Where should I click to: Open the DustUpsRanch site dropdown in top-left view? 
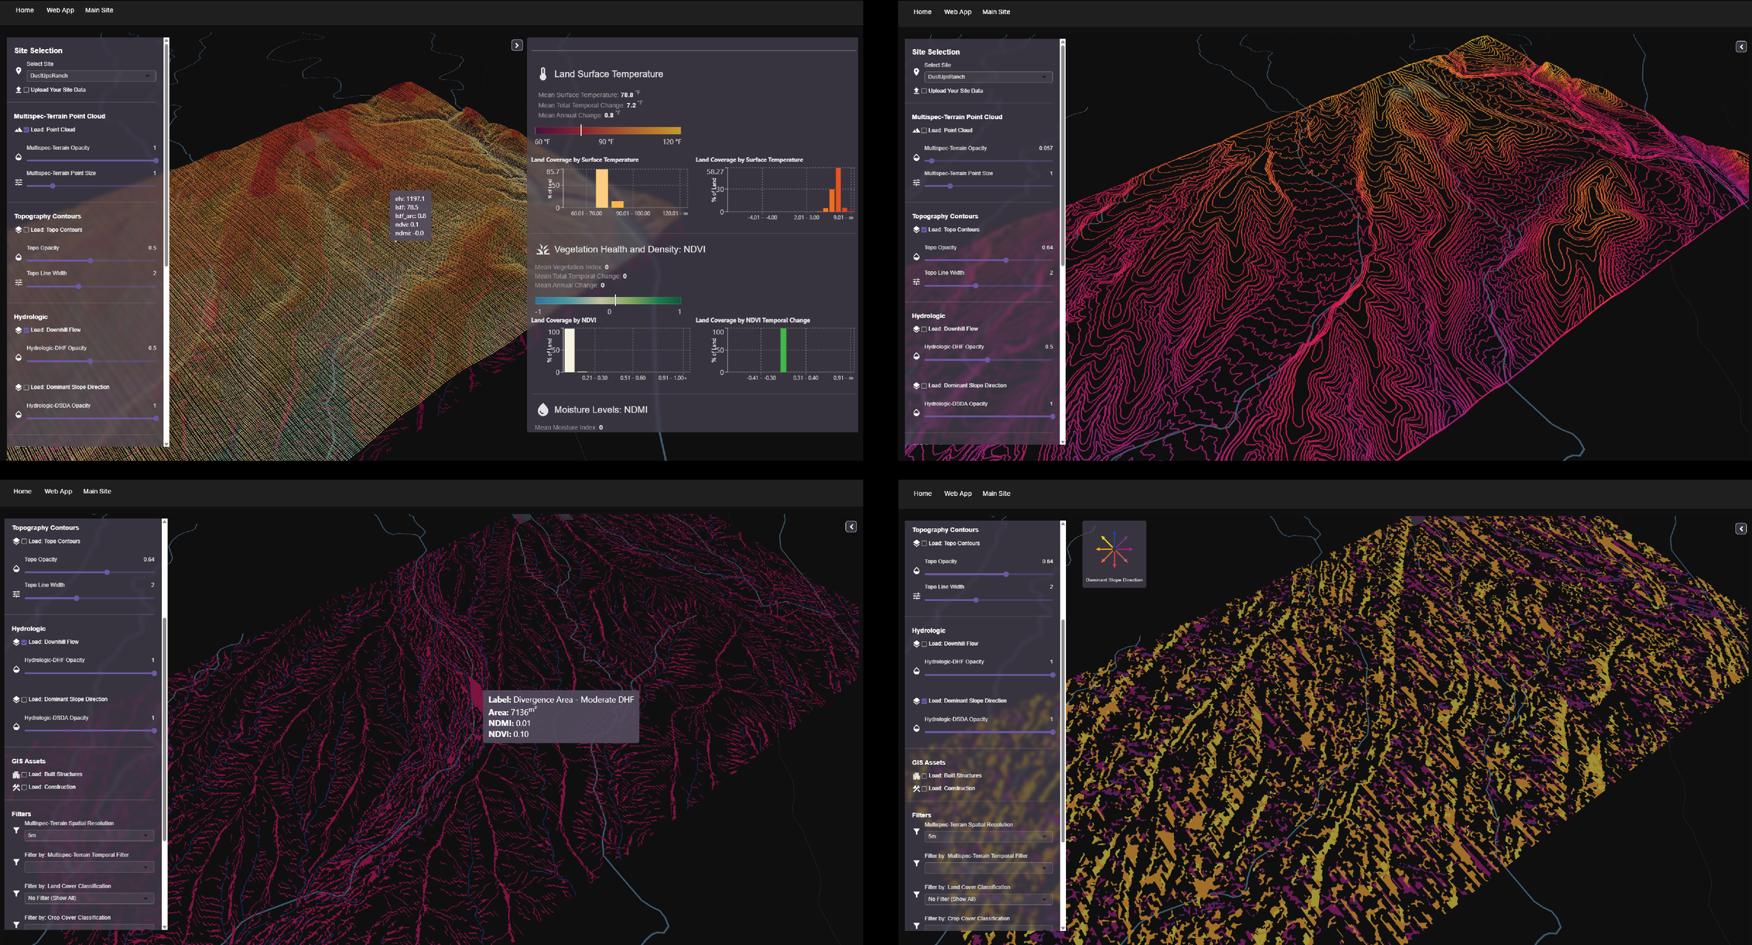tap(91, 76)
